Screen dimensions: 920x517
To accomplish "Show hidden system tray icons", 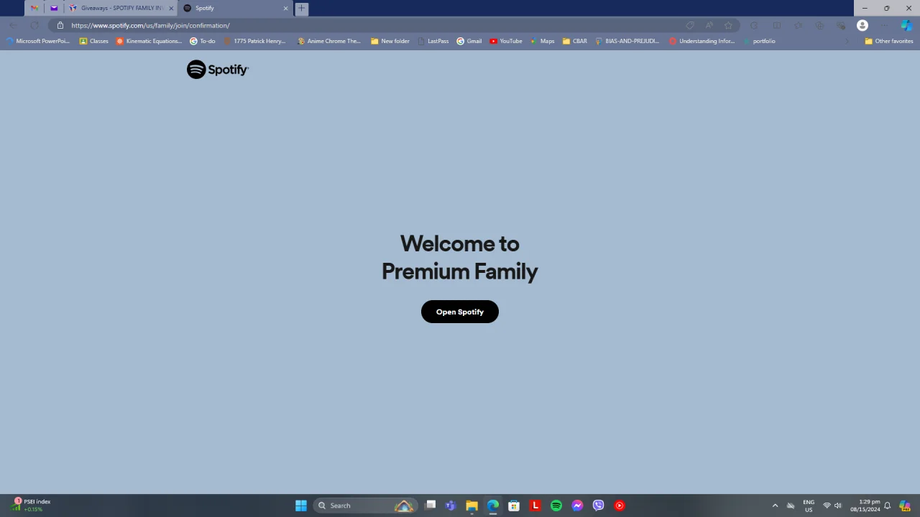I will tap(775, 506).
